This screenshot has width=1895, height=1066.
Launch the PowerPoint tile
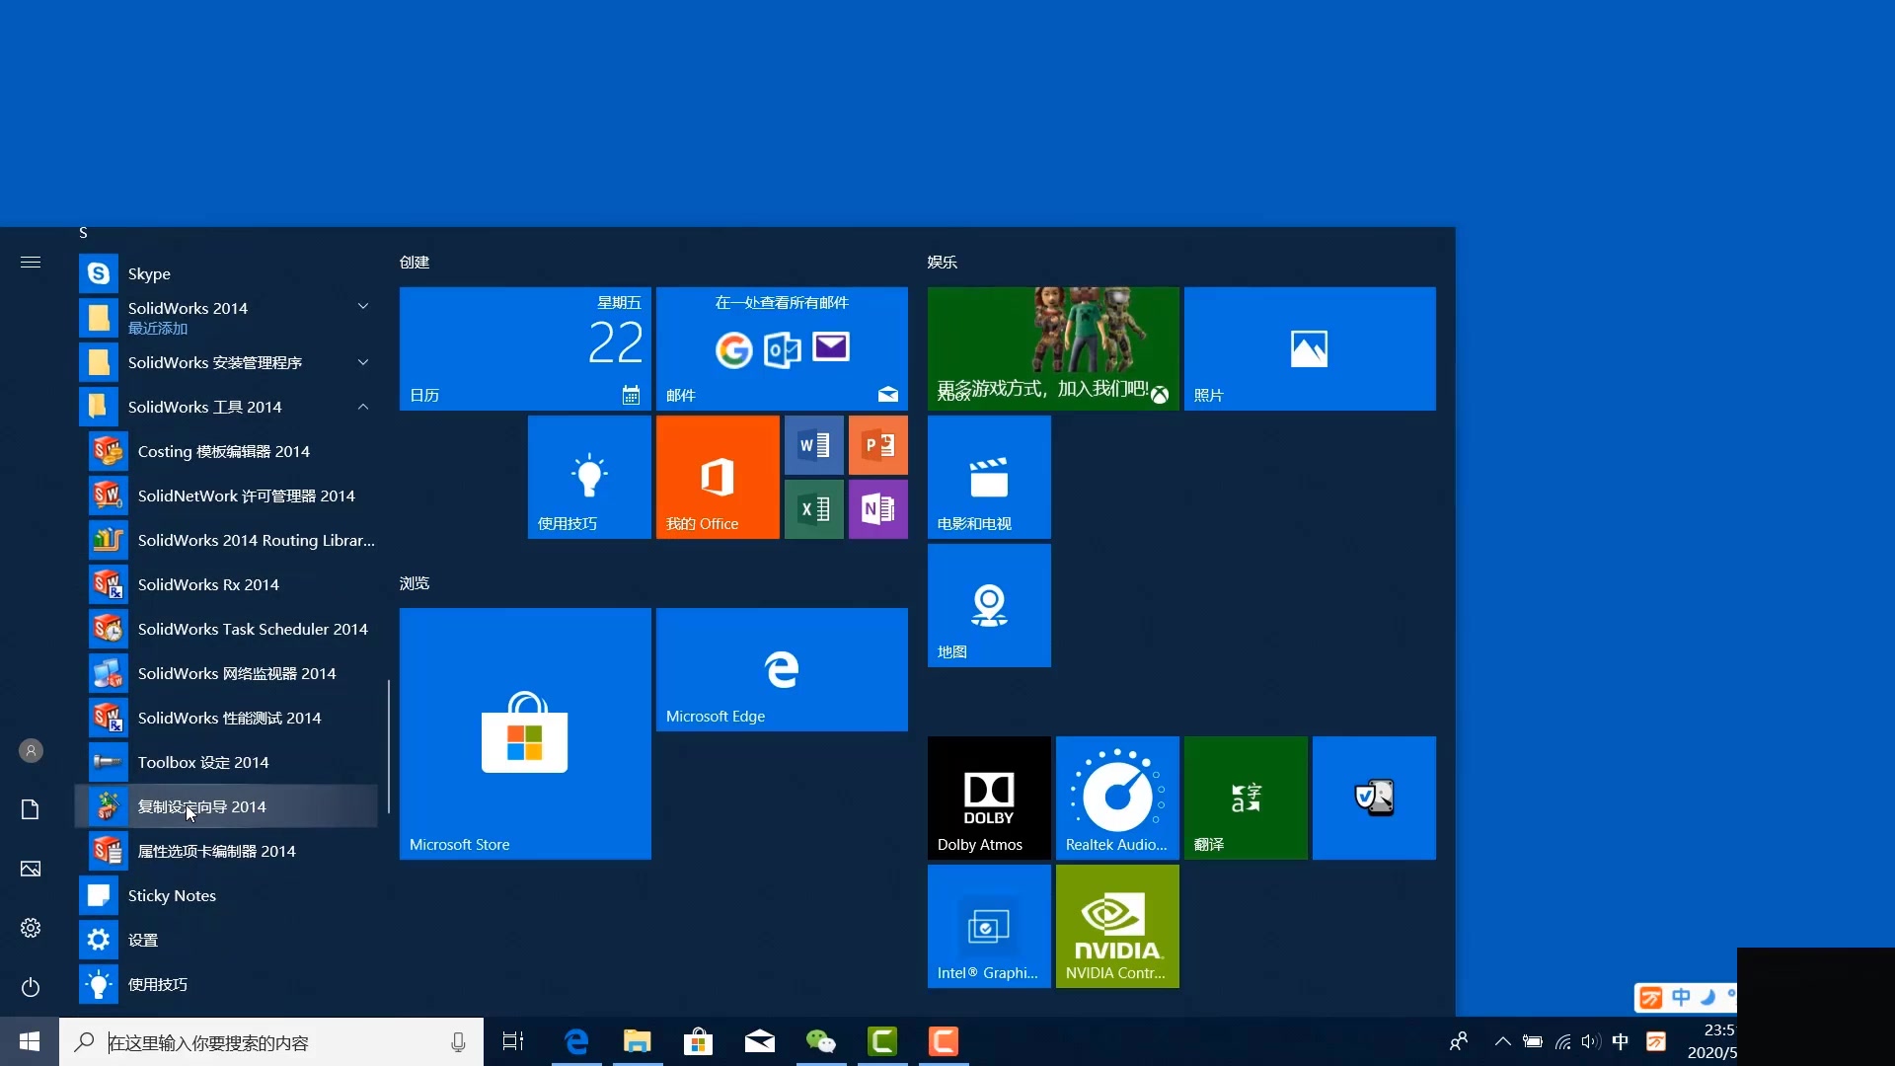coord(877,445)
